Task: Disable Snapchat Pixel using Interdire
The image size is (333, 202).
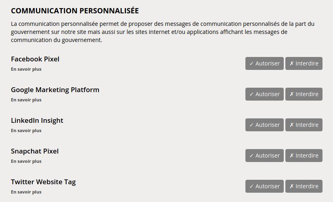Action: click(304, 156)
